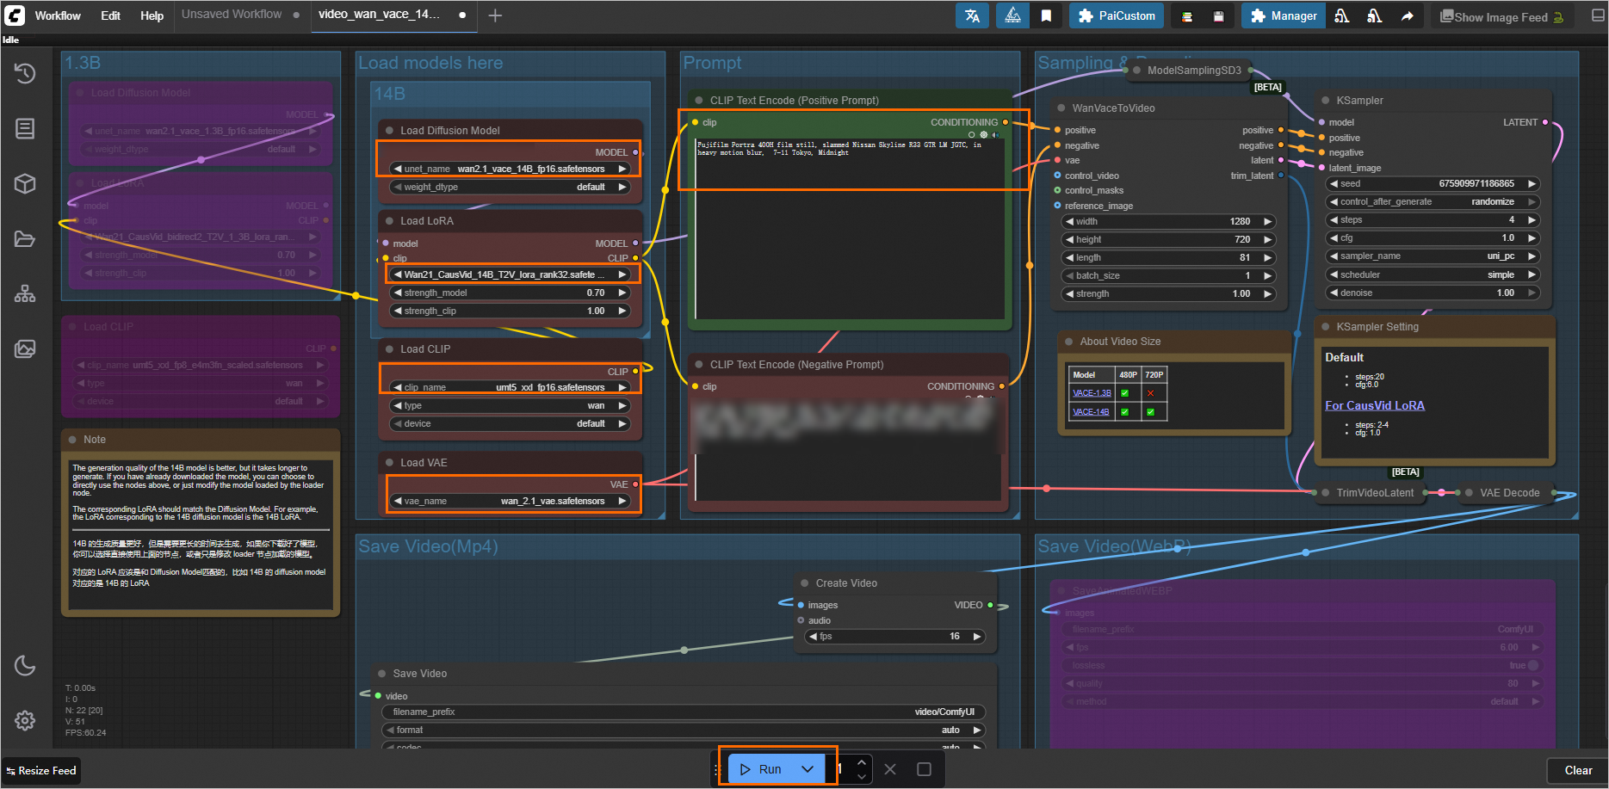Open settings gear in sidebar

click(25, 720)
